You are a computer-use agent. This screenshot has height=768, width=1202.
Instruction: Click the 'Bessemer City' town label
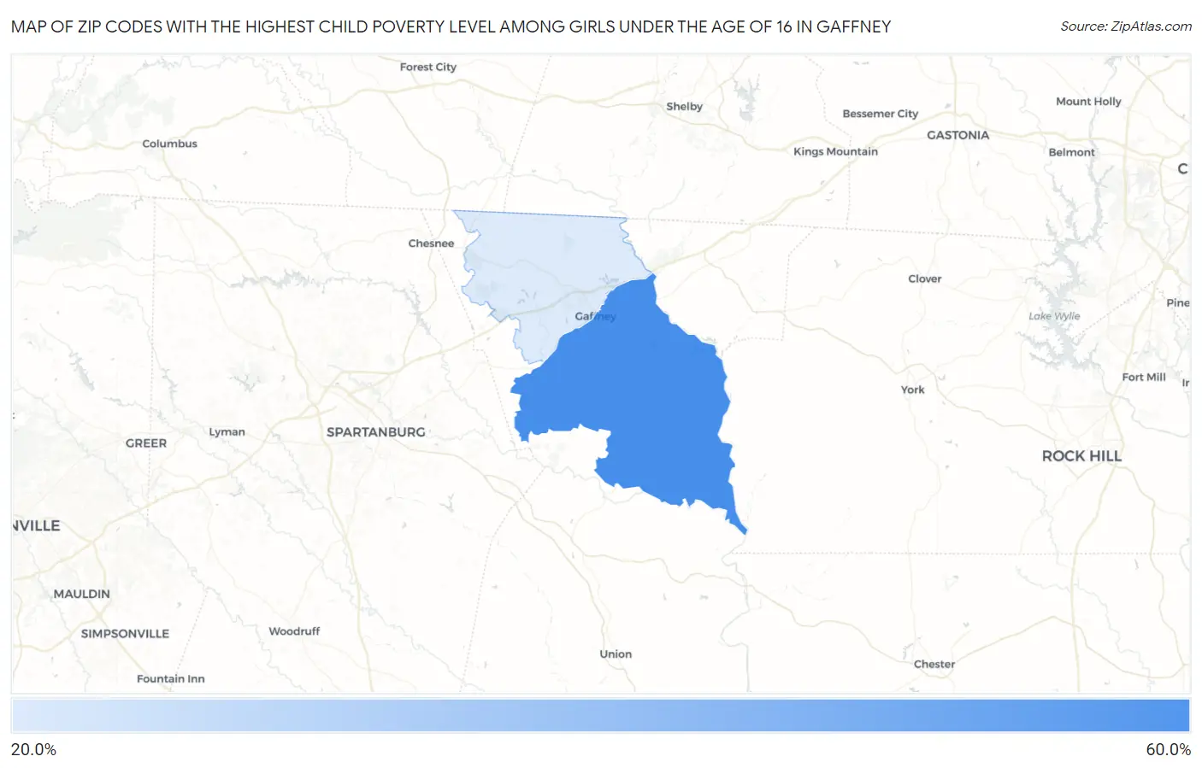pyautogui.click(x=881, y=114)
